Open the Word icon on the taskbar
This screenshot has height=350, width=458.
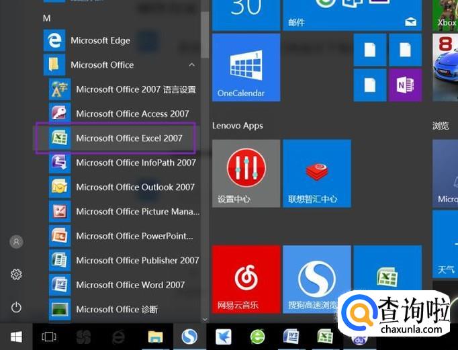(291, 337)
